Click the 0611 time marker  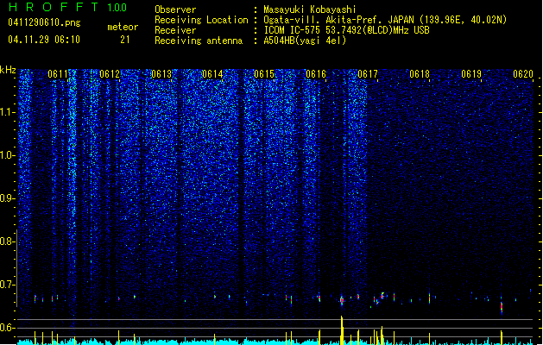pyautogui.click(x=58, y=74)
